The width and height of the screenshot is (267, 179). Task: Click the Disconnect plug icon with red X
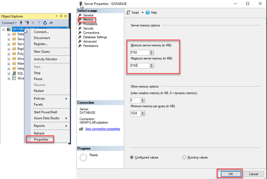tap(27, 23)
